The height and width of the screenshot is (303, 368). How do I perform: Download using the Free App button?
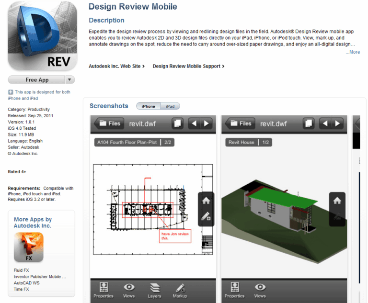[36, 80]
